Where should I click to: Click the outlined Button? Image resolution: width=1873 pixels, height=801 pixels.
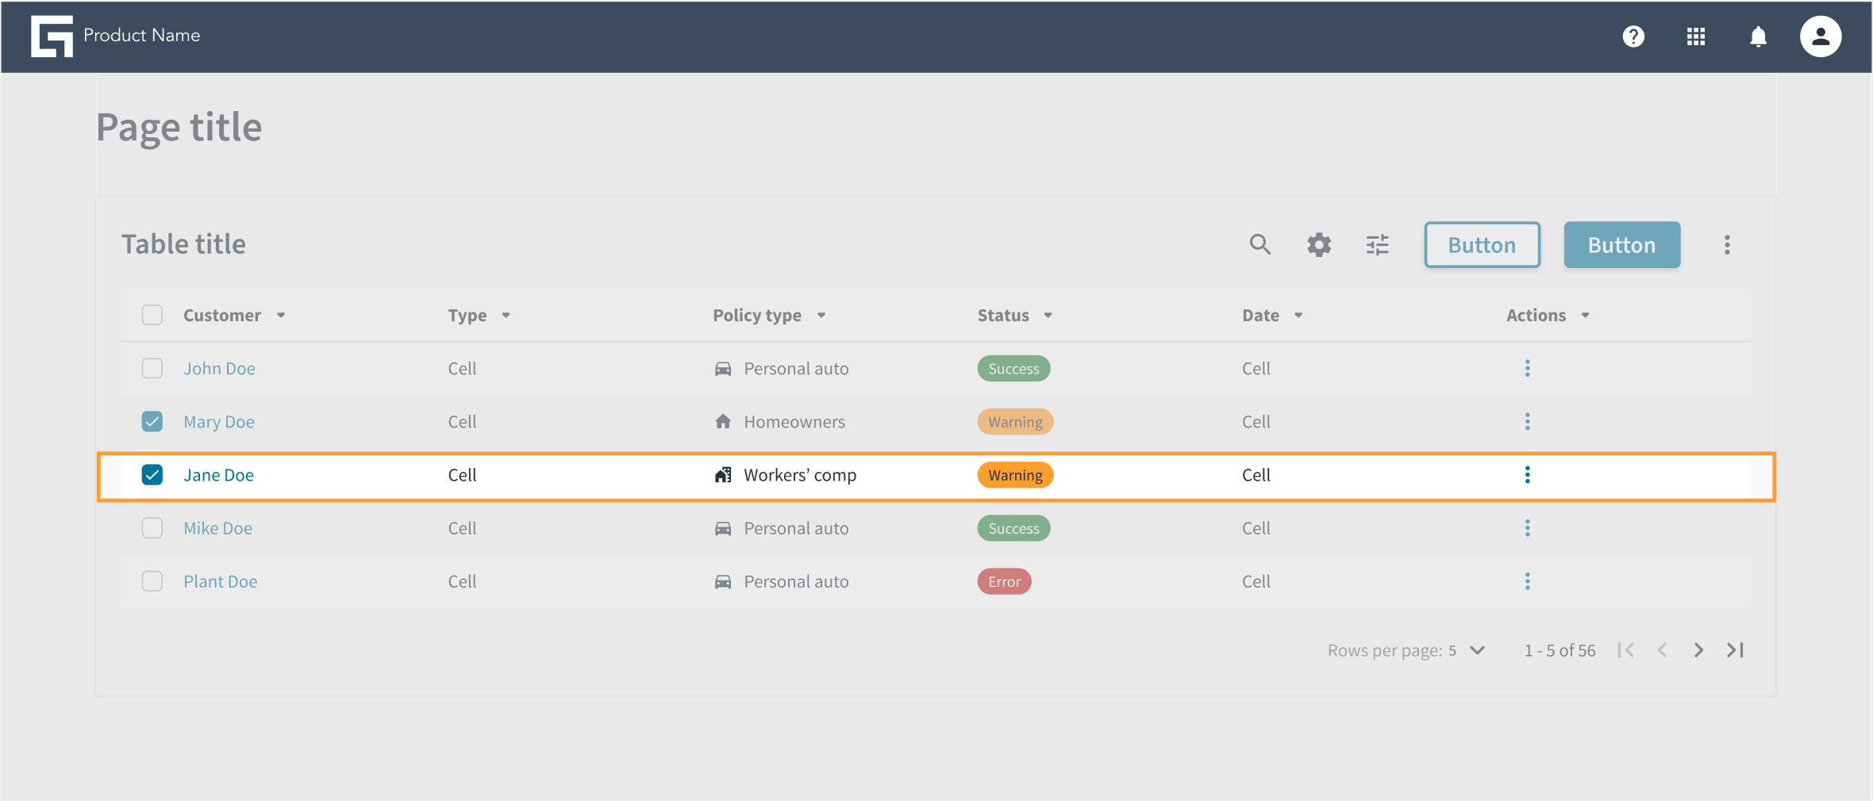coord(1482,244)
